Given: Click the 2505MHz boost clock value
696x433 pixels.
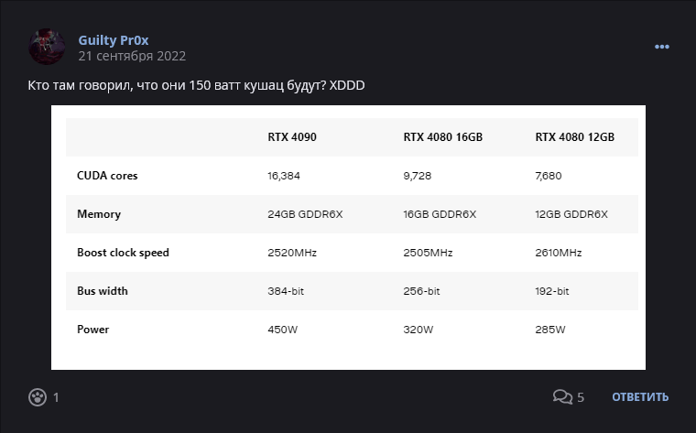Looking at the screenshot, I should (x=428, y=253).
